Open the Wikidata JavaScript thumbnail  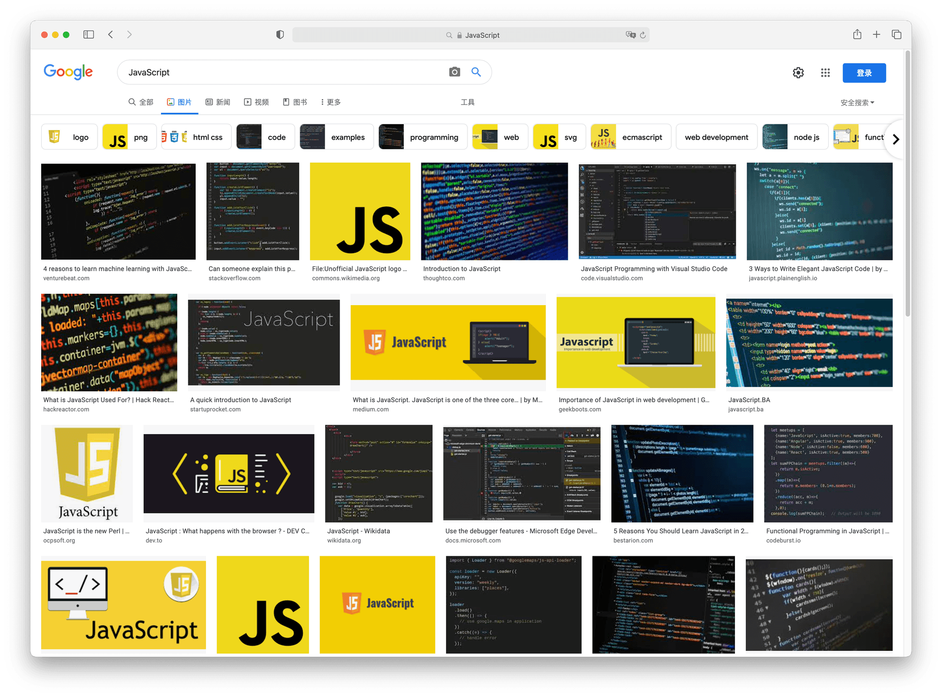click(x=379, y=473)
